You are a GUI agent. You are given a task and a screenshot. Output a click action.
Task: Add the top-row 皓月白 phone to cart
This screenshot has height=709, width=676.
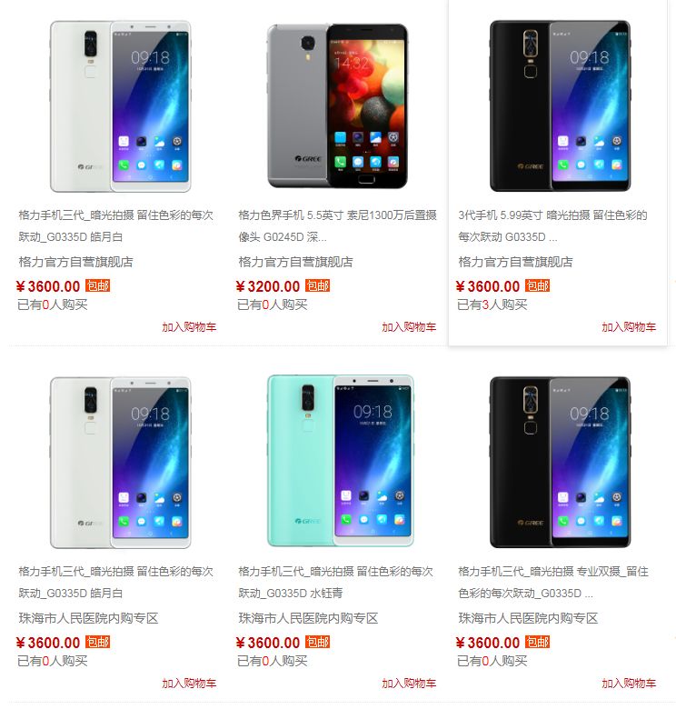[x=189, y=327]
